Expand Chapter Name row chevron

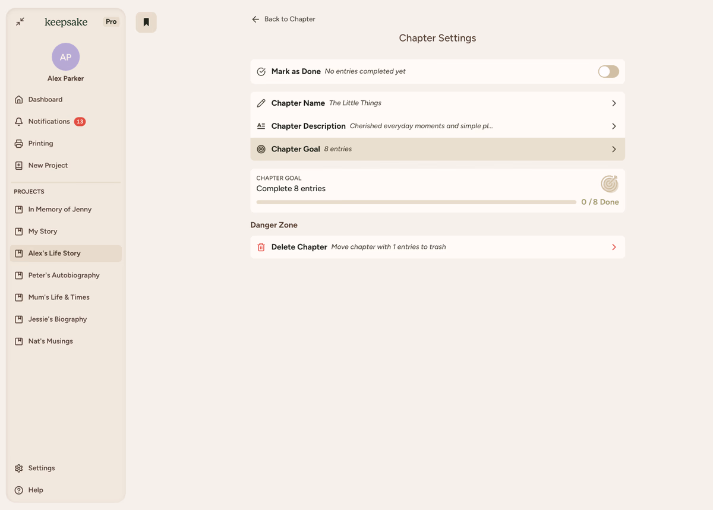[614, 103]
